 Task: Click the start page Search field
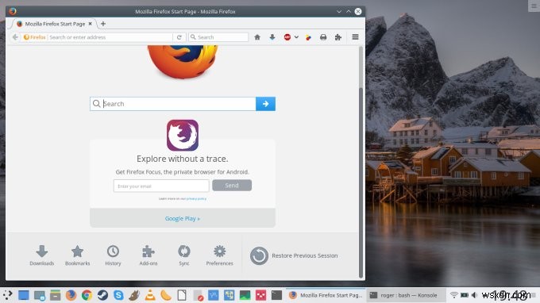pyautogui.click(x=173, y=104)
